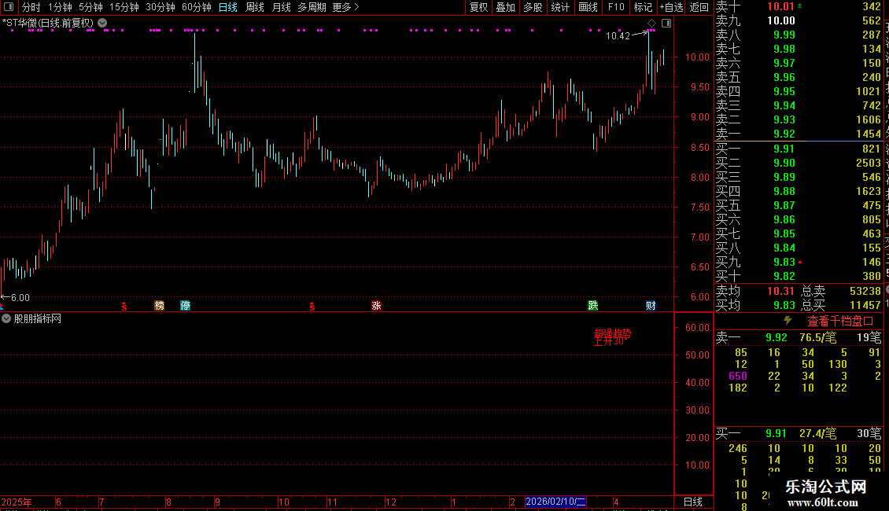Viewport: 889px width, 511px height.
Task: Click the 2025年 timeline label
Action: [x=17, y=502]
